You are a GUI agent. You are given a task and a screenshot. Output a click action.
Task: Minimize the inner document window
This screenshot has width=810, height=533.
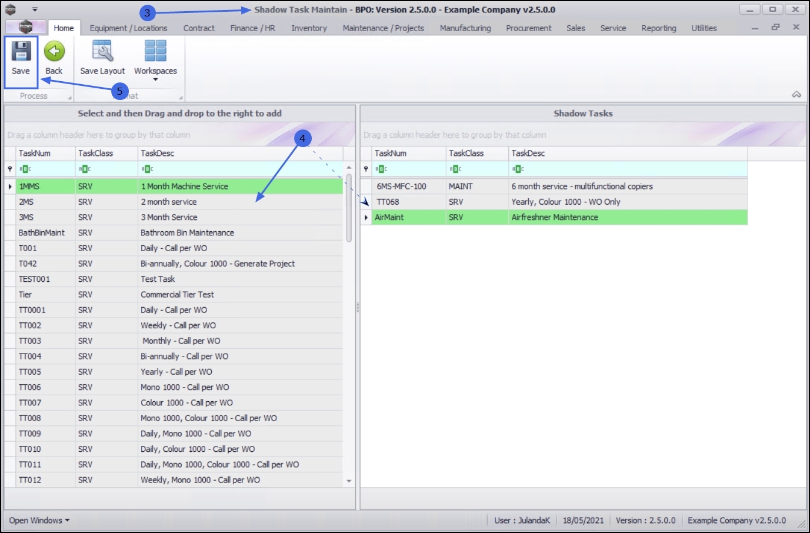coord(755,28)
